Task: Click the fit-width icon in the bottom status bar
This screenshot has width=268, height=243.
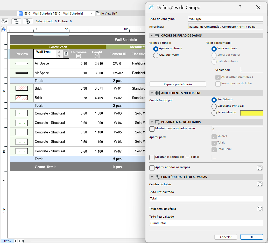Action: click(21, 241)
